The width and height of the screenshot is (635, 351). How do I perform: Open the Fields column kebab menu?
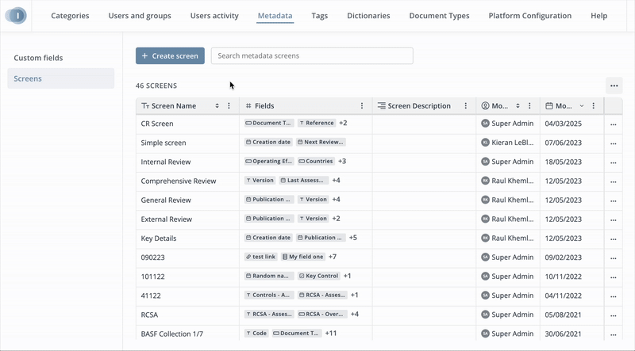(x=363, y=105)
